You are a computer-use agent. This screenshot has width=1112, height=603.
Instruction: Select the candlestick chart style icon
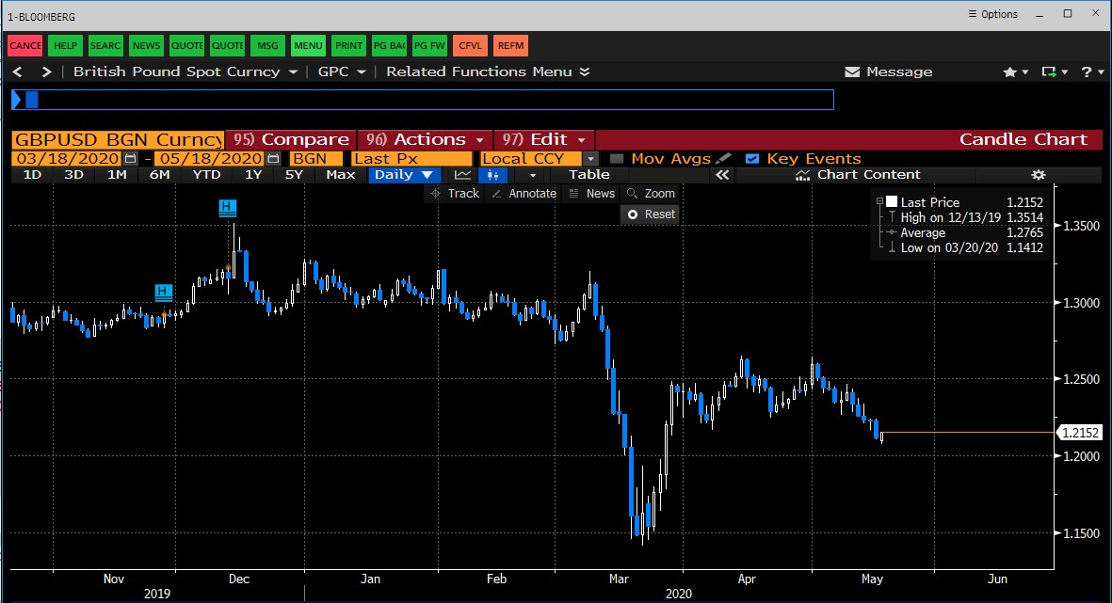click(492, 174)
